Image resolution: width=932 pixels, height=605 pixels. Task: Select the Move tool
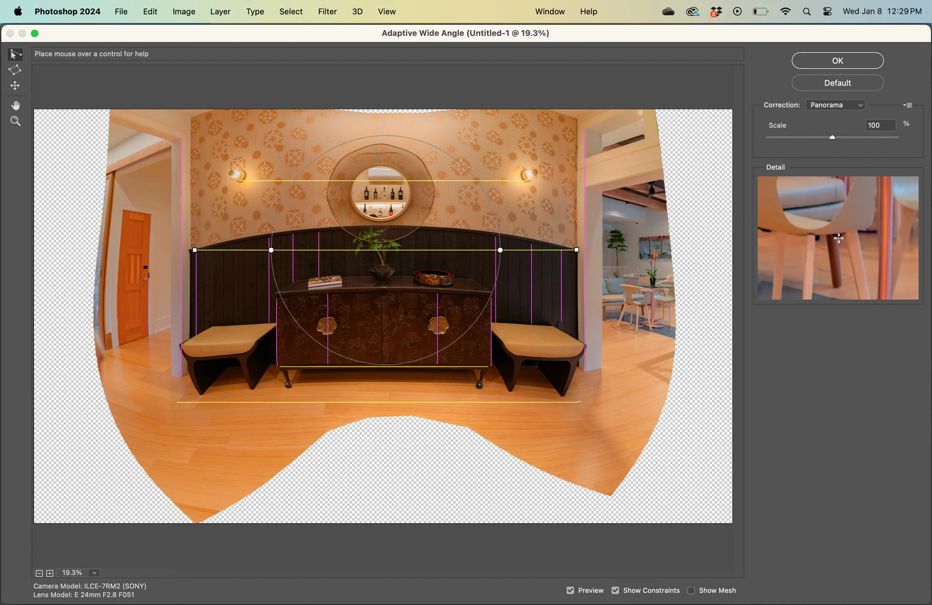(15, 86)
